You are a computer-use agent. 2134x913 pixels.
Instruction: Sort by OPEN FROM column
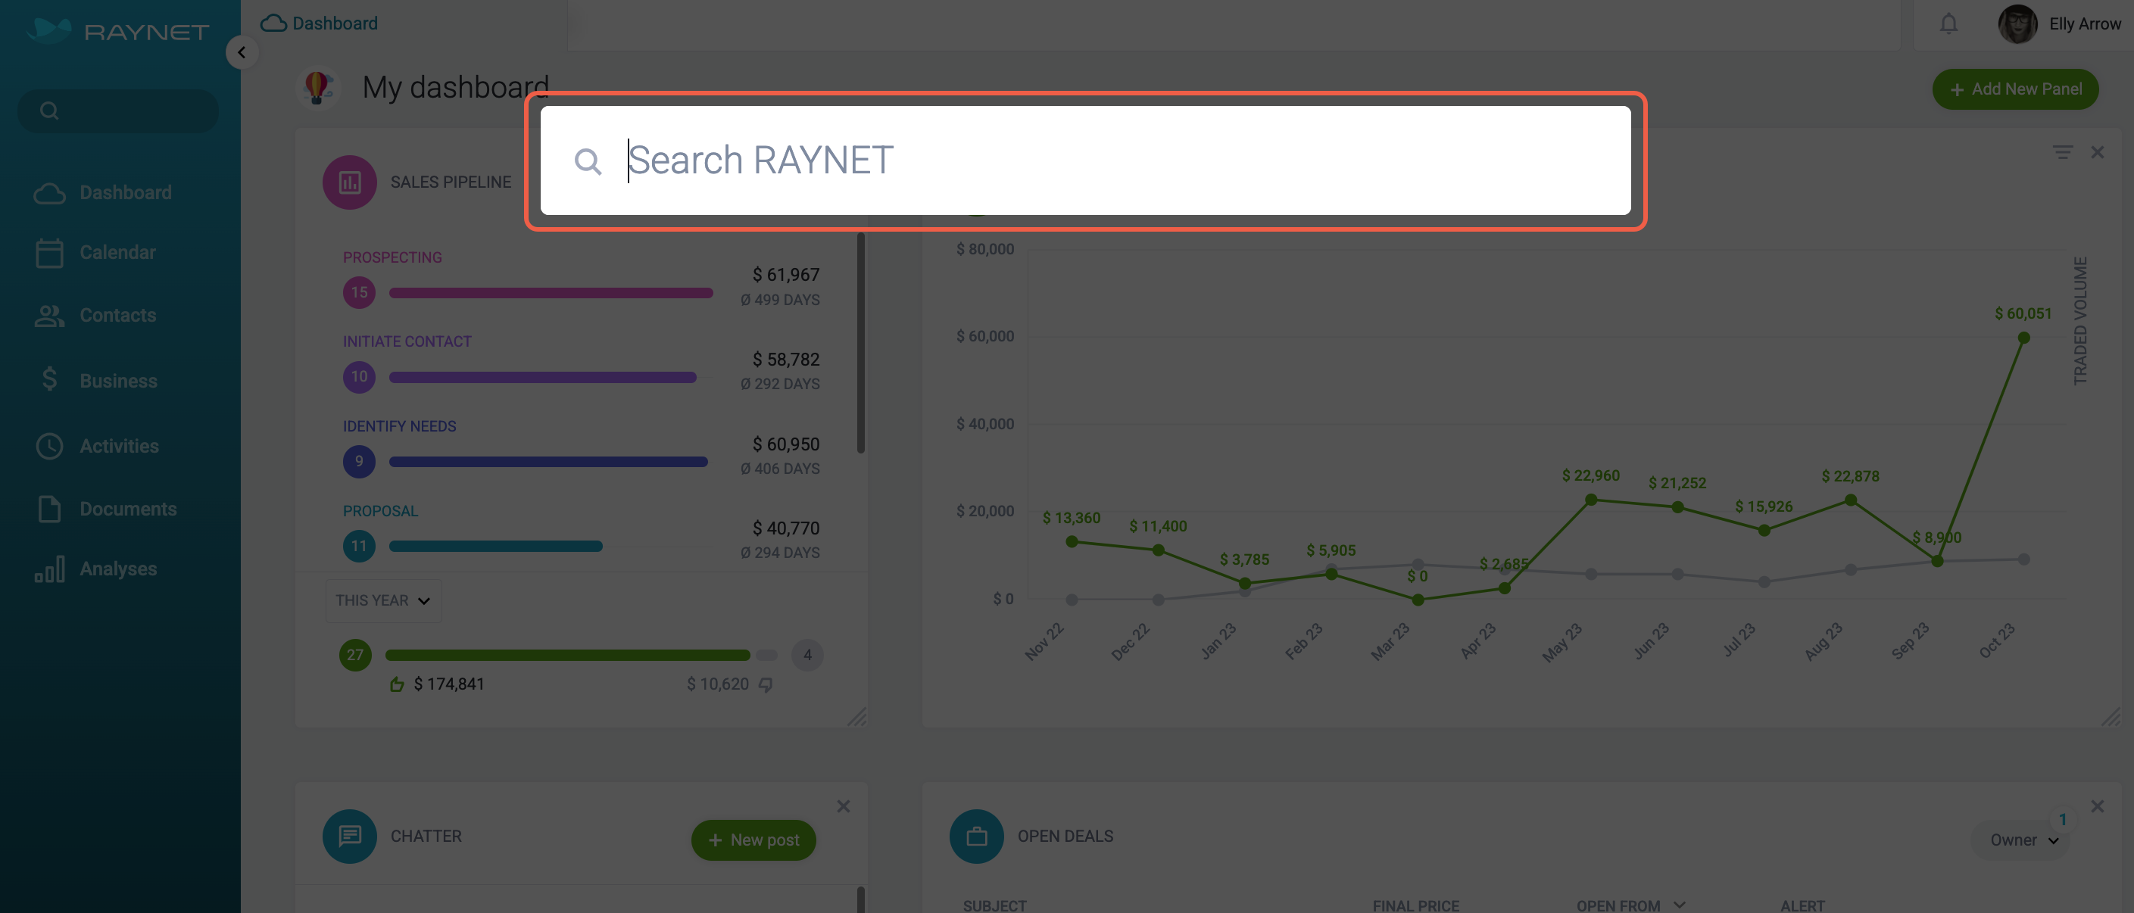[1630, 905]
